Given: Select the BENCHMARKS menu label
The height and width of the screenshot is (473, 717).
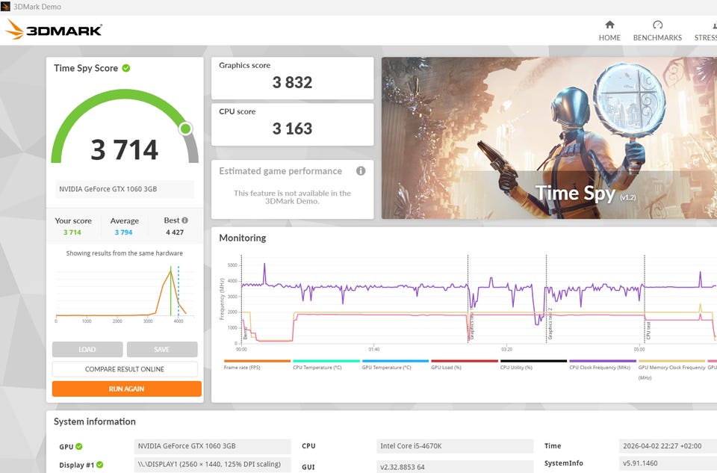Looking at the screenshot, I should [x=657, y=37].
